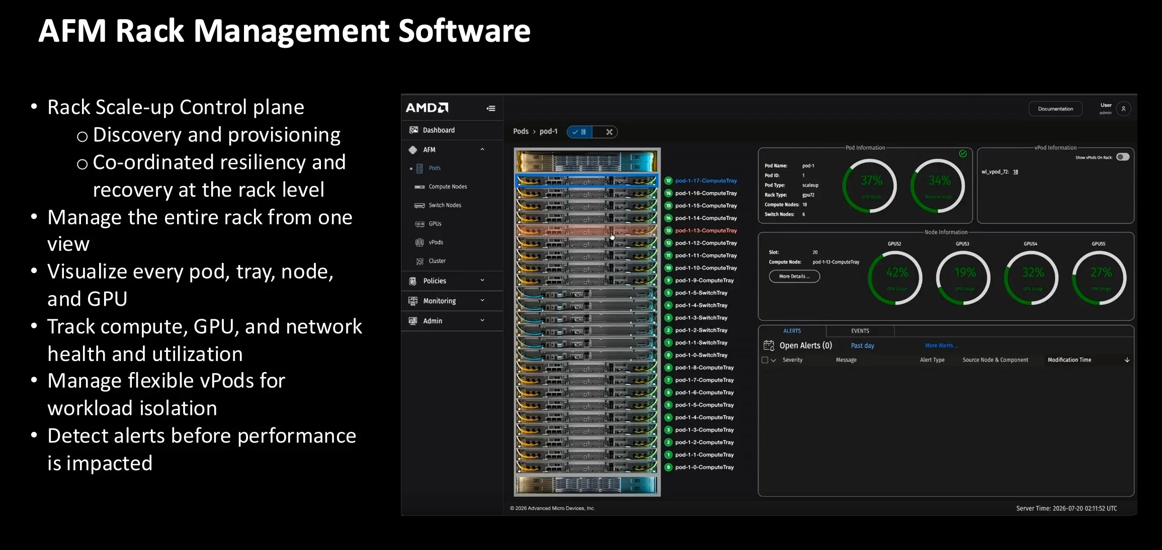The width and height of the screenshot is (1162, 550).
Task: Open the Documentation button
Action: pyautogui.click(x=1055, y=109)
